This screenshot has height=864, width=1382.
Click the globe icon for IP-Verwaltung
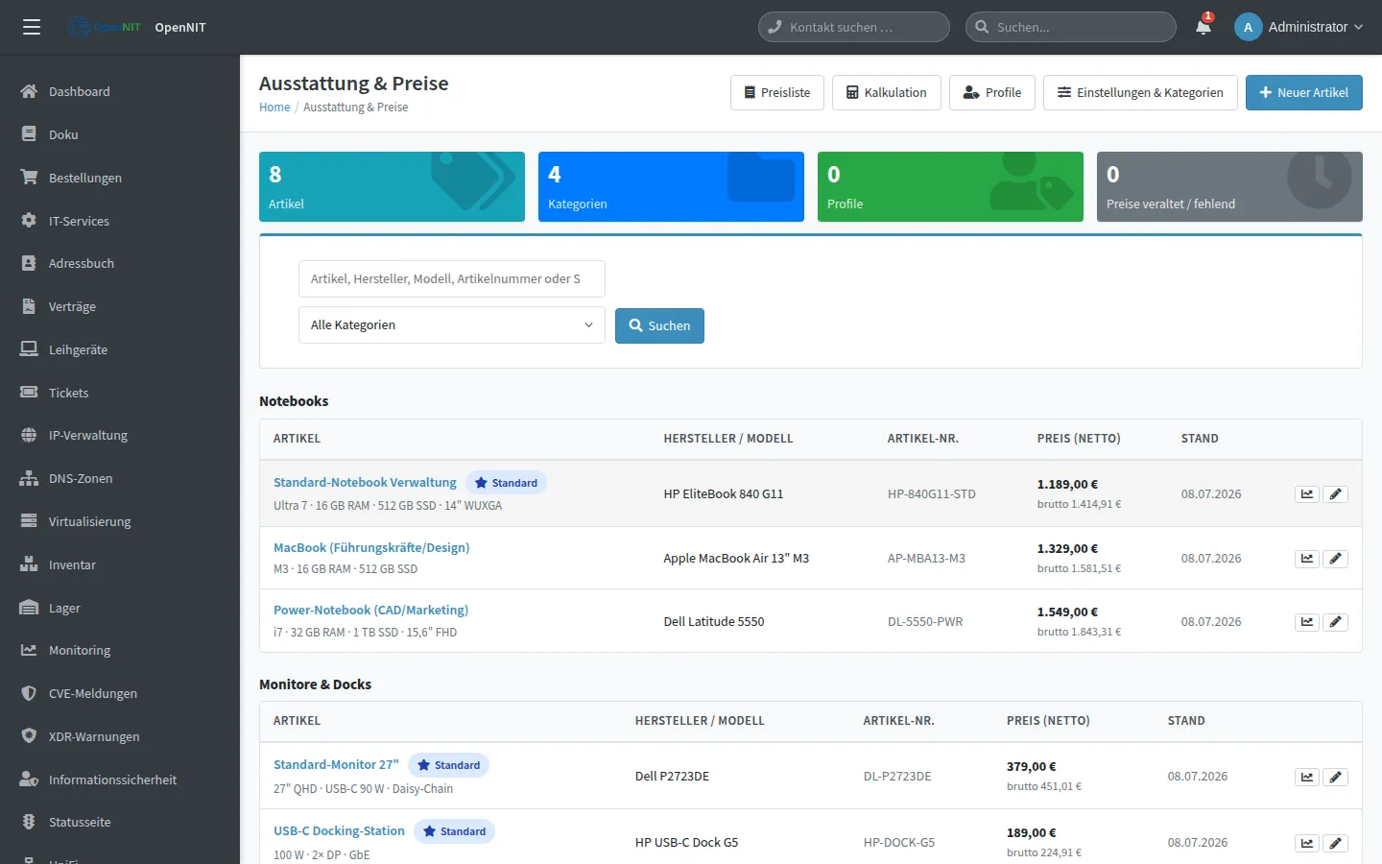pos(29,435)
